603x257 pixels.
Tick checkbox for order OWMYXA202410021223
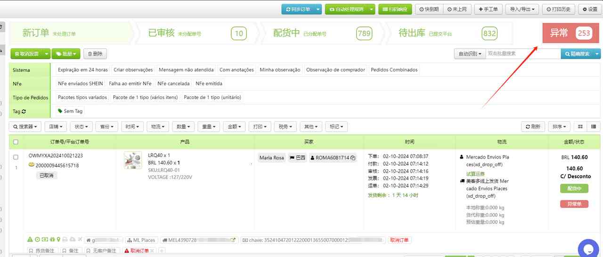(x=16, y=157)
